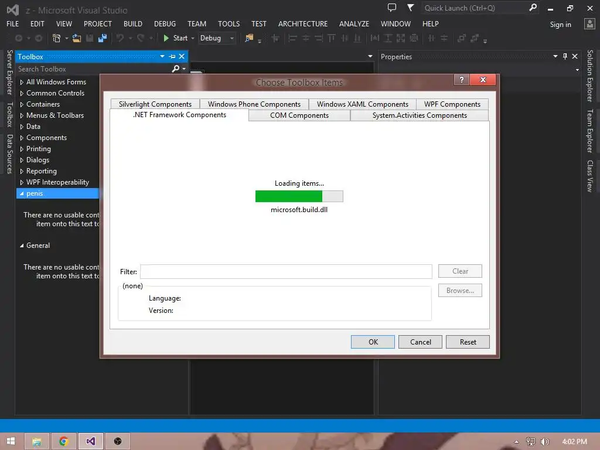The width and height of the screenshot is (600, 450).
Task: Open the ARCHITECTURE menu
Action: (x=303, y=23)
